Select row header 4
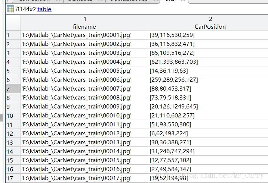268x183 pixels. [x=13, y=62]
